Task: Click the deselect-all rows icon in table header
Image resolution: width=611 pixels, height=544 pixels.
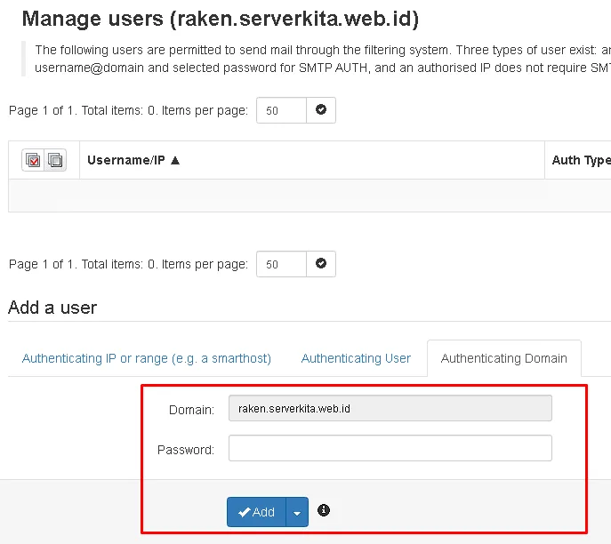Action: (x=55, y=161)
